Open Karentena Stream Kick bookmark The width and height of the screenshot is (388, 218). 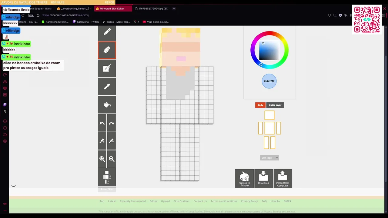click(x=55, y=22)
